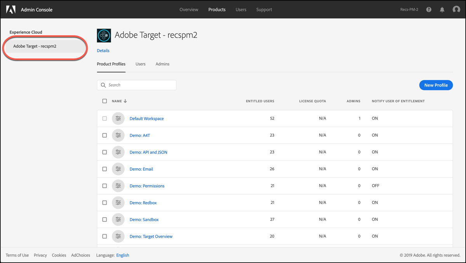Image resolution: width=466 pixels, height=263 pixels.
Task: Check the select-all checkbox in the table header
Action: (104, 101)
